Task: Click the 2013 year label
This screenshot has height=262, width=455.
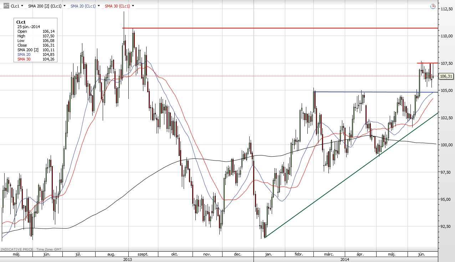Action: (127, 260)
